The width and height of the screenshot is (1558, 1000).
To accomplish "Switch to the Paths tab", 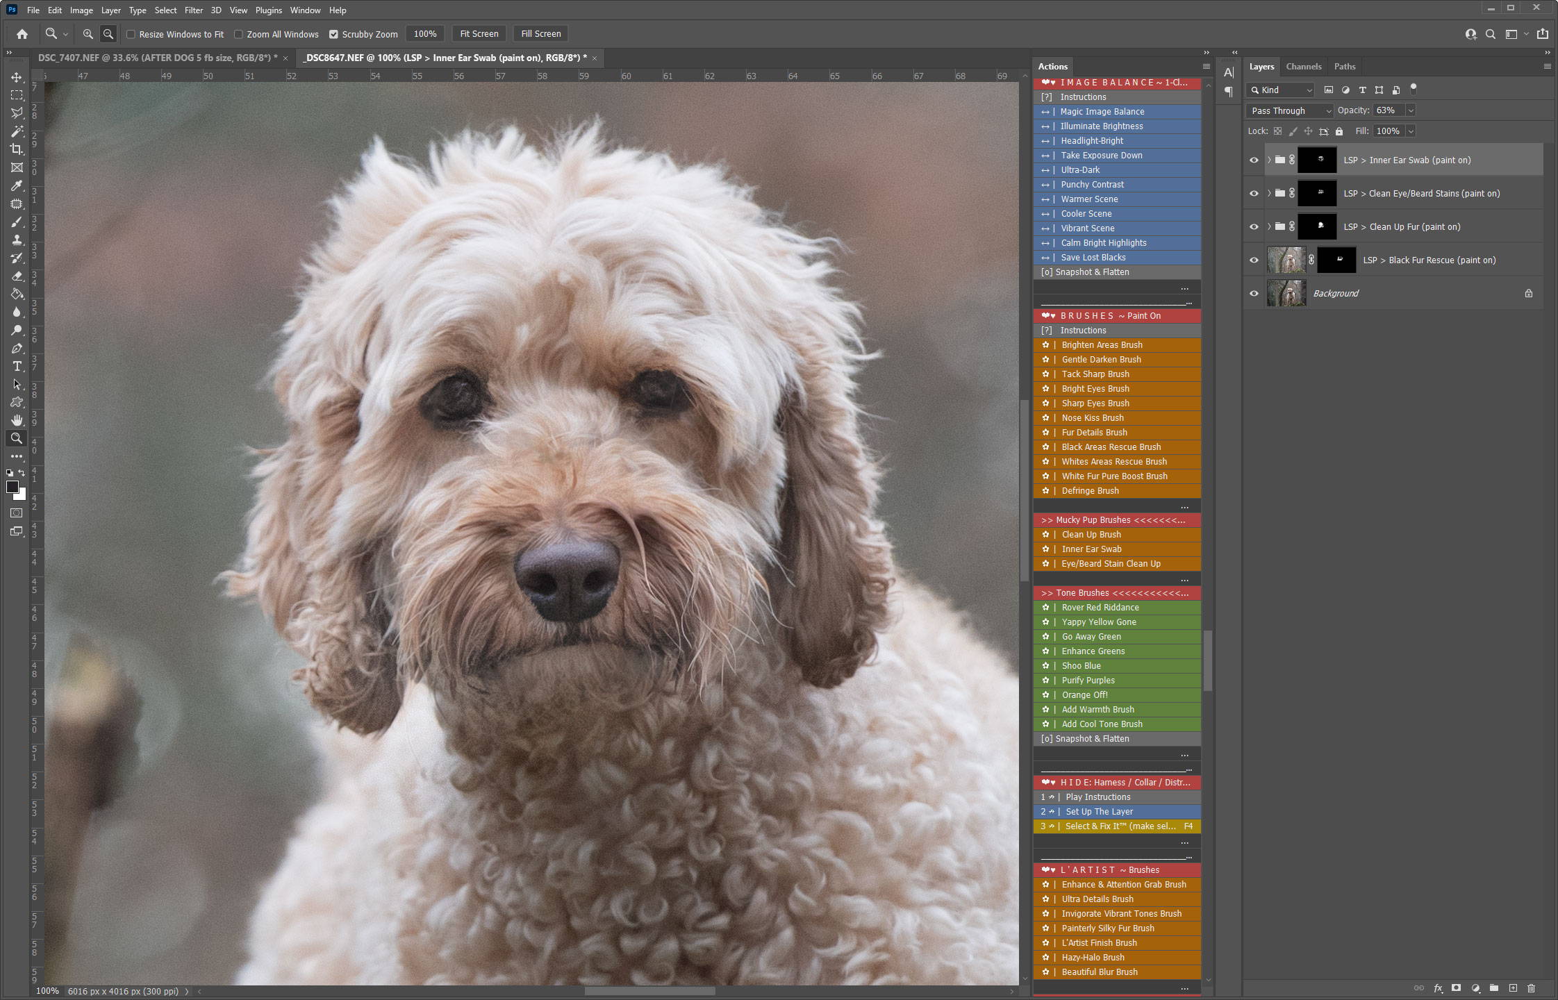I will 1344,67.
